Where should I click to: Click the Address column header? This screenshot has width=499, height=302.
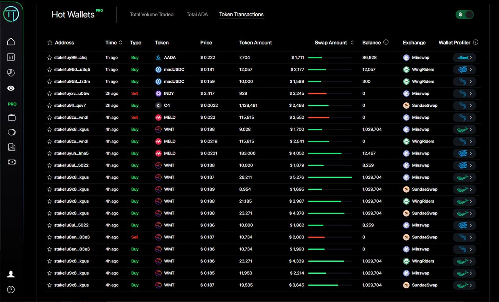click(64, 42)
